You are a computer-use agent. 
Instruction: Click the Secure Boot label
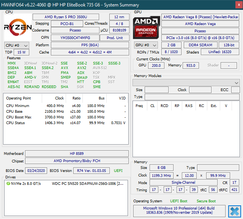pos(206,201)
